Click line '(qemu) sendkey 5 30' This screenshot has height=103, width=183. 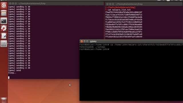pyautogui.click(x=19, y=48)
